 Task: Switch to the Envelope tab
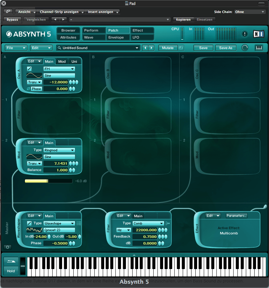[118, 37]
